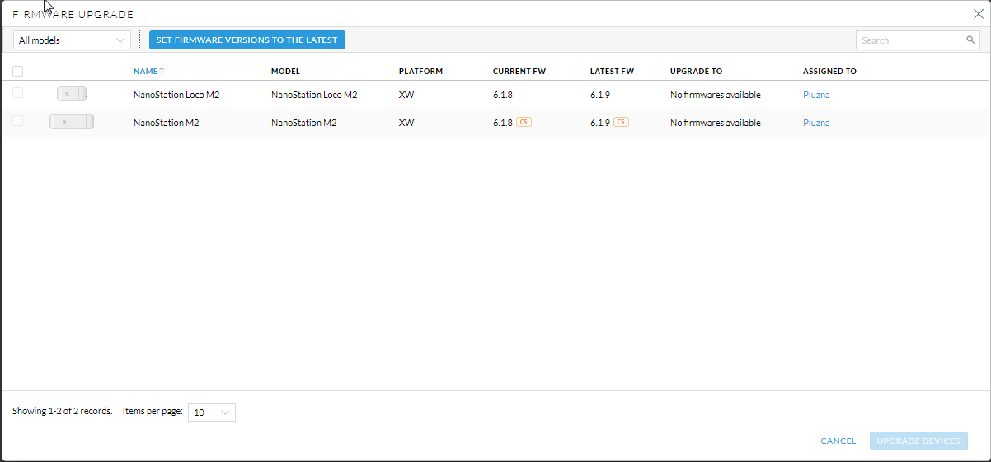Click the CS badge beside 6.1.9
This screenshot has height=462, width=991.
[621, 123]
